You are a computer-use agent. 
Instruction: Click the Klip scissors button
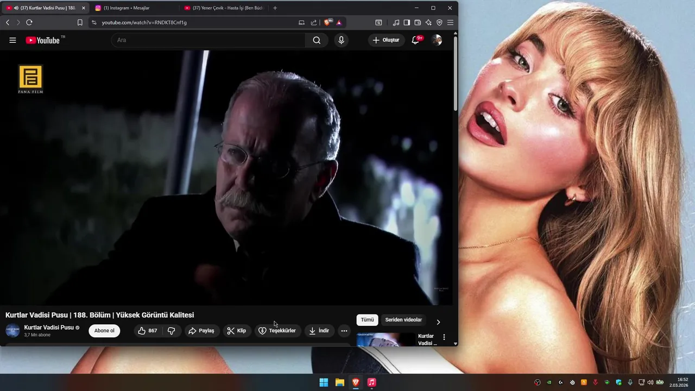tap(237, 331)
